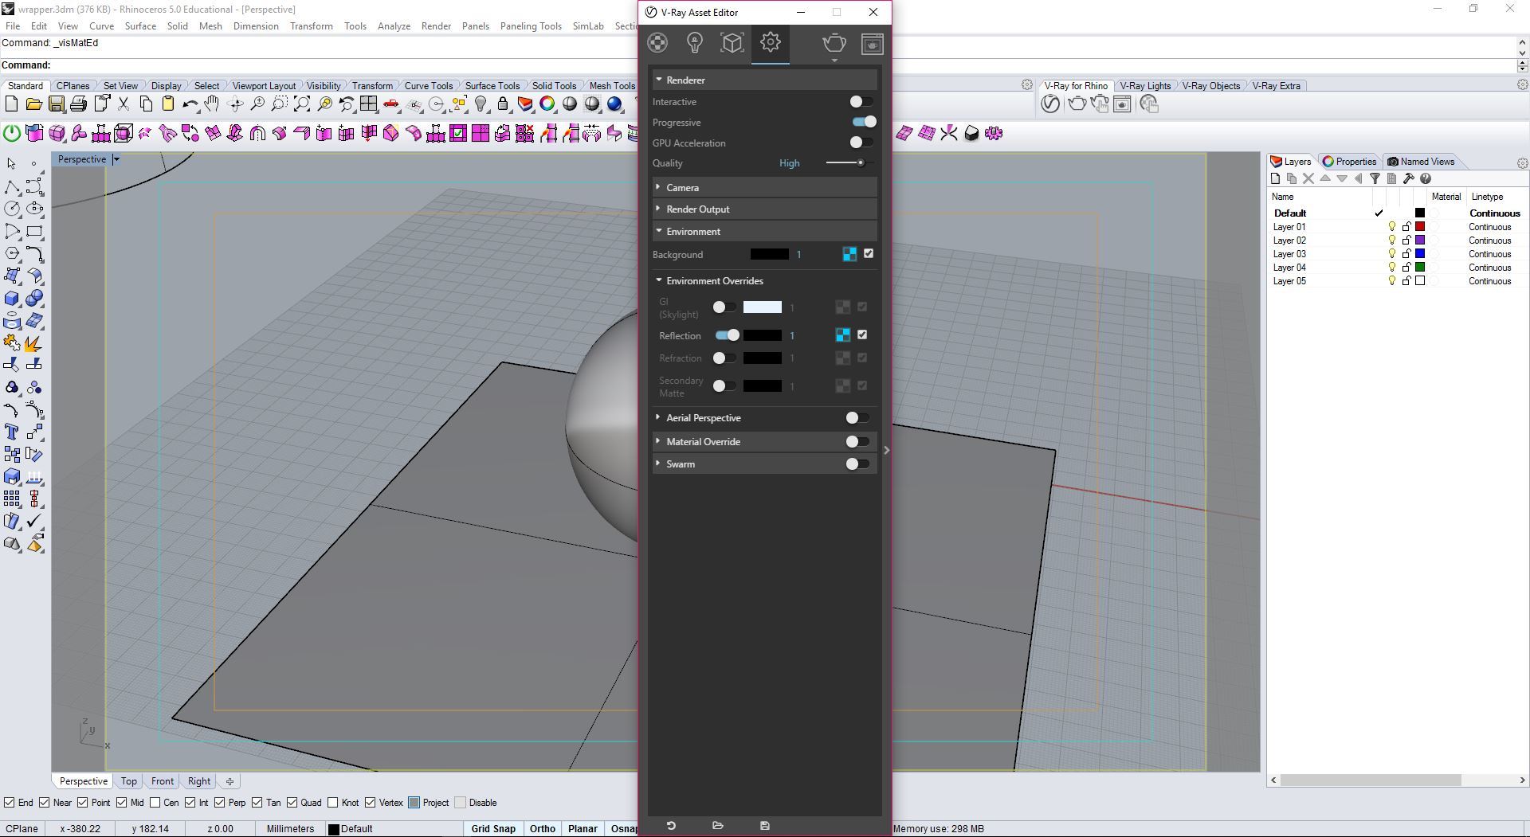The width and height of the screenshot is (1530, 837).
Task: Toggle the Swarm switch
Action: click(857, 464)
